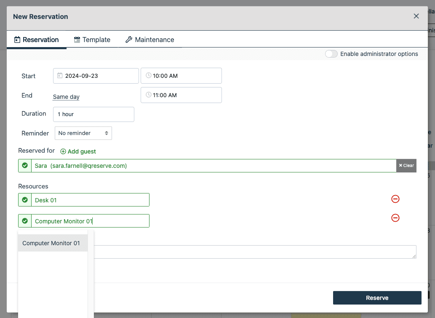Open the Duration field set to 1 hour
The height and width of the screenshot is (318, 435).
pyautogui.click(x=93, y=114)
